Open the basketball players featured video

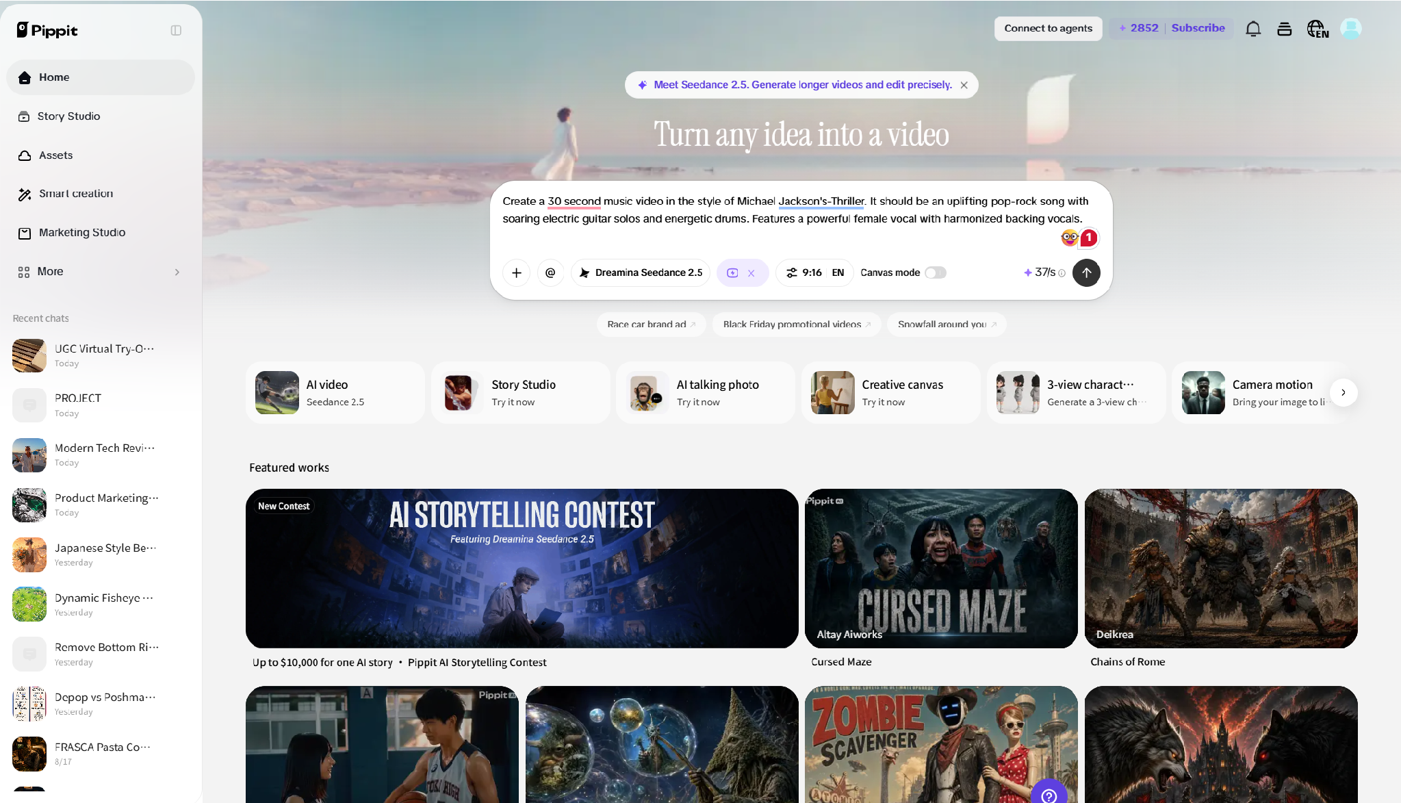[382, 744]
